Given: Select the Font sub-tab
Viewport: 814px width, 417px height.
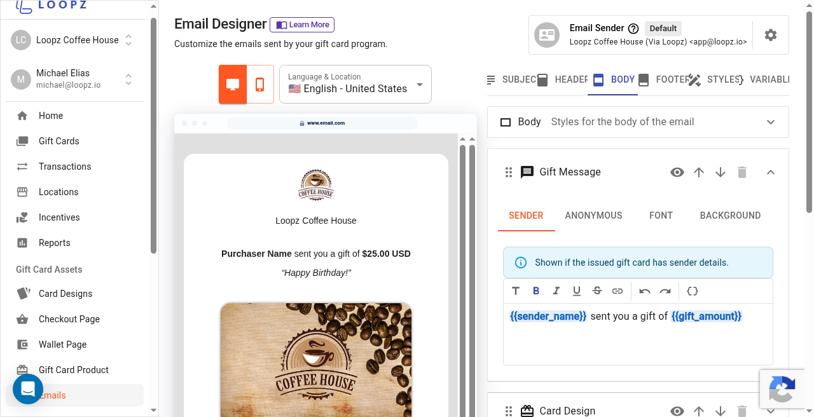Looking at the screenshot, I should [x=661, y=215].
